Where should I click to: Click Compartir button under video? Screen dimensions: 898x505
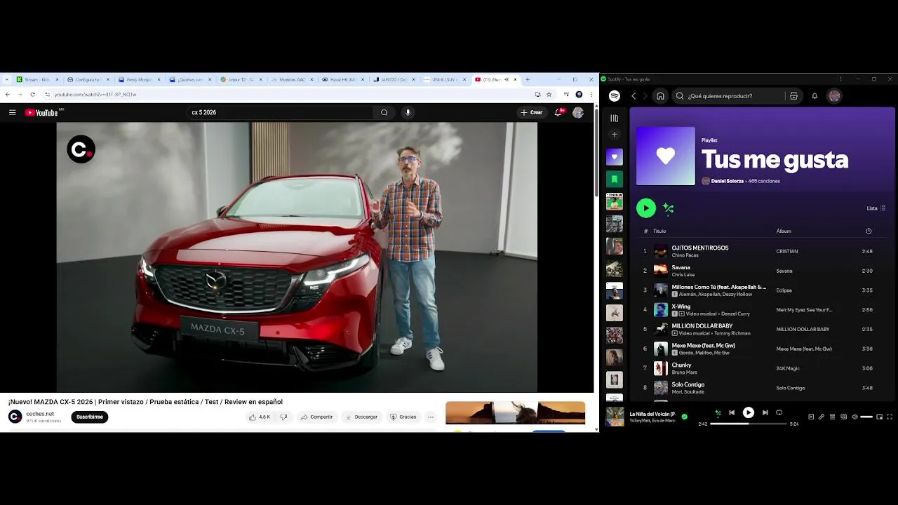click(x=316, y=417)
